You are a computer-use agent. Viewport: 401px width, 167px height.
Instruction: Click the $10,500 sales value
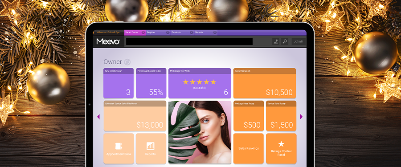[279, 92]
